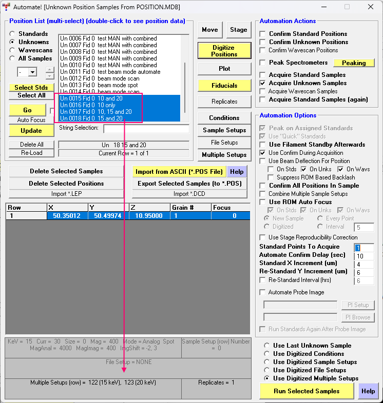
Task: Select list entry Un 0011 test beam mode automate
Action: pyautogui.click(x=110, y=72)
